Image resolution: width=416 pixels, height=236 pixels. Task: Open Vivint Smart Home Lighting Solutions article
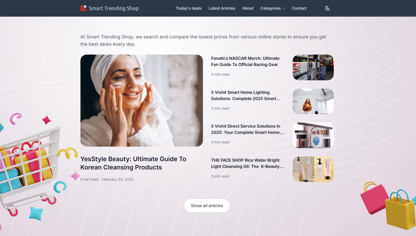[x=245, y=96]
